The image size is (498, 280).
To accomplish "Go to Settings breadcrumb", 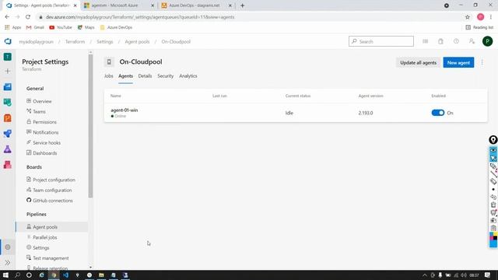I will coord(105,41).
